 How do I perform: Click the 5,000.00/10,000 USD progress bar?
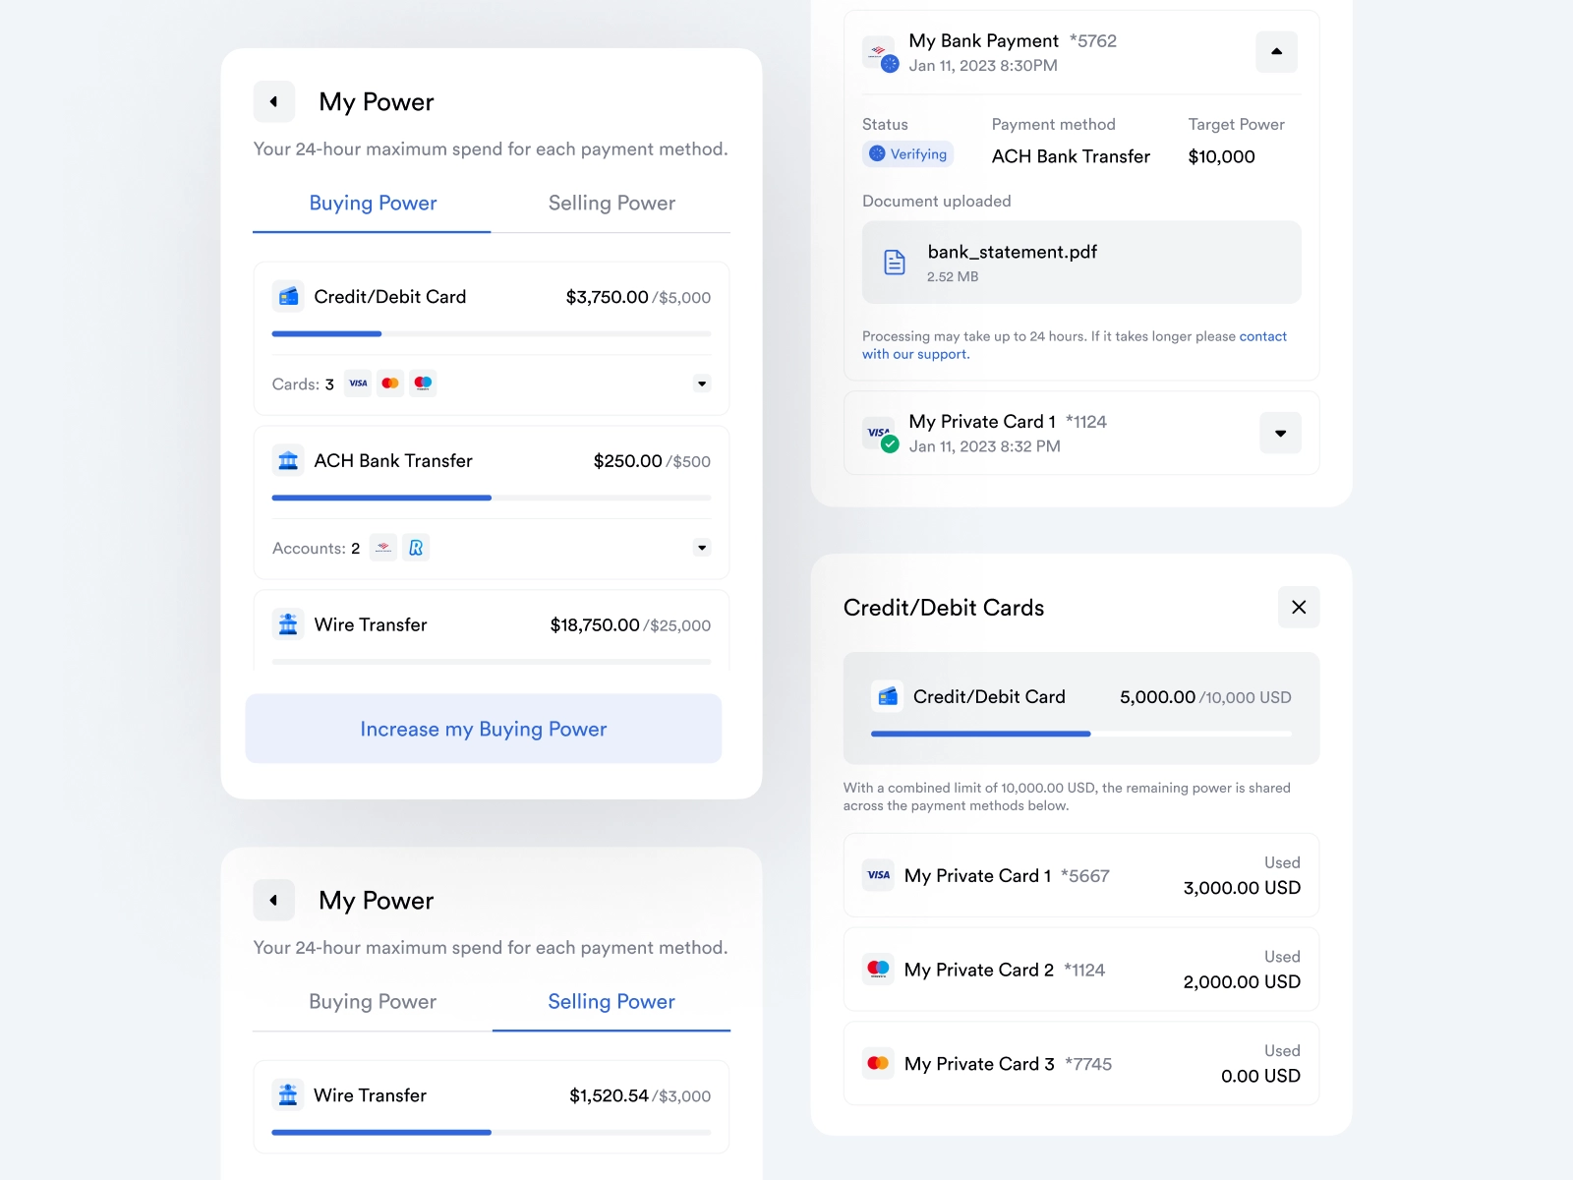coord(1081,734)
